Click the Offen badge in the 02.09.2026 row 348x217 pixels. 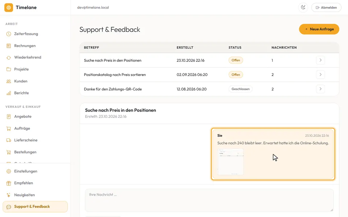coord(236,75)
